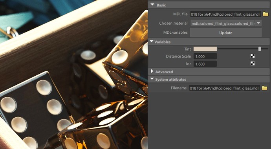Collapse the Variables section
Screen dimensions: 271x149
(x=151, y=42)
